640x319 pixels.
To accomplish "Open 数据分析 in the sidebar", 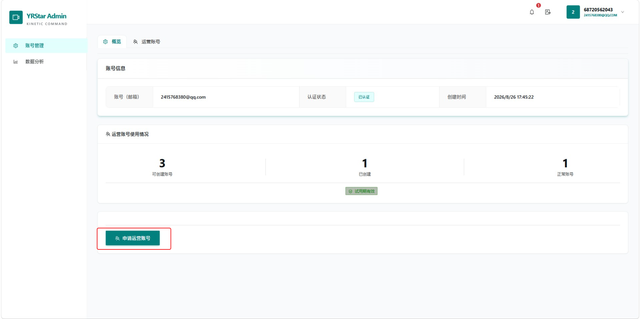I will tap(46, 62).
